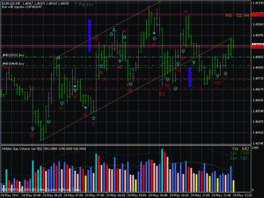Select the up arrow above the t12 label
The width and height of the screenshot is (264, 198).
(x=218, y=76)
